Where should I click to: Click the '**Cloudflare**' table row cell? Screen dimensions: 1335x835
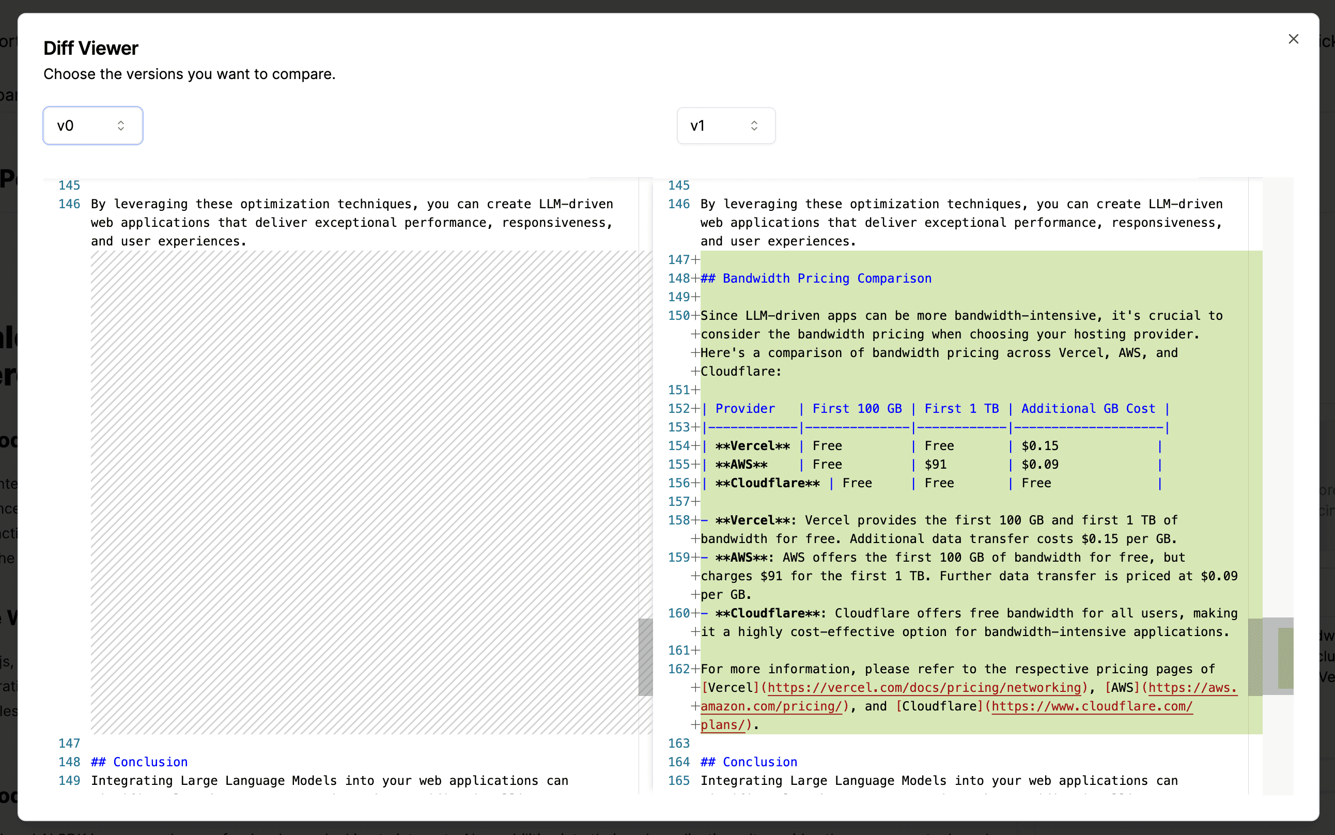pyautogui.click(x=767, y=483)
